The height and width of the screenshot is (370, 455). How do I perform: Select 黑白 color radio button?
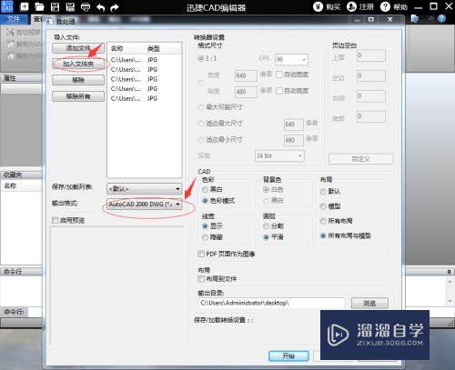(205, 189)
